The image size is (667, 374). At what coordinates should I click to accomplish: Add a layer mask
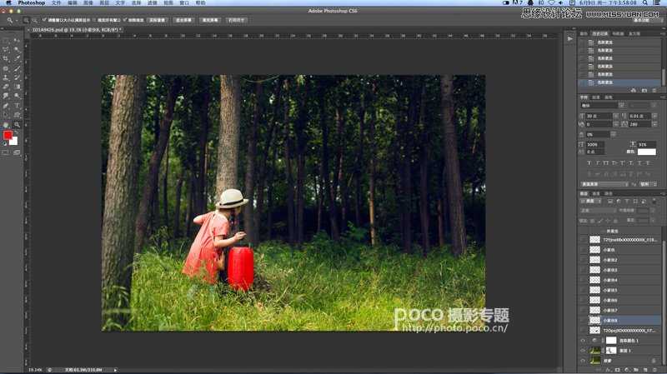617,370
